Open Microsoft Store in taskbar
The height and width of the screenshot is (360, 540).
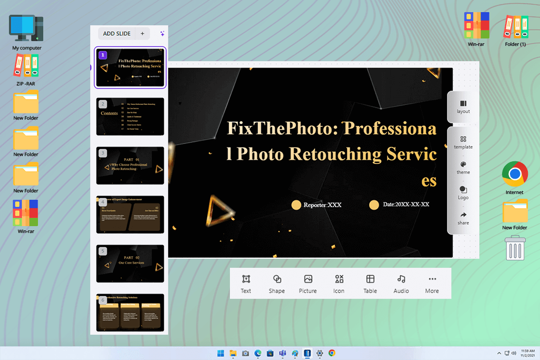(x=271, y=353)
